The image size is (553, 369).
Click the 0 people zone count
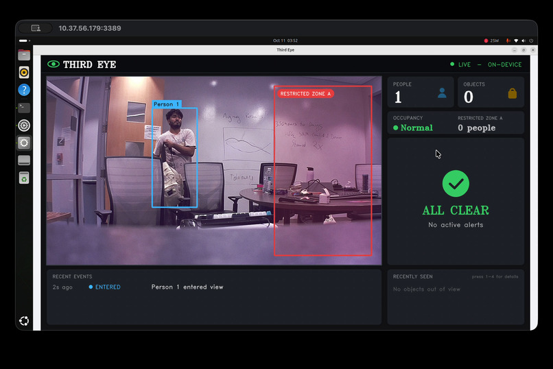pos(476,128)
